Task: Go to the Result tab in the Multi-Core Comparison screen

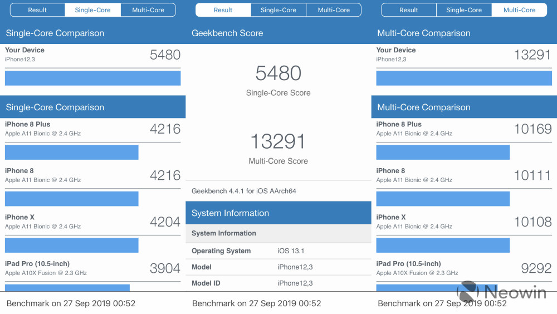Action: point(408,10)
